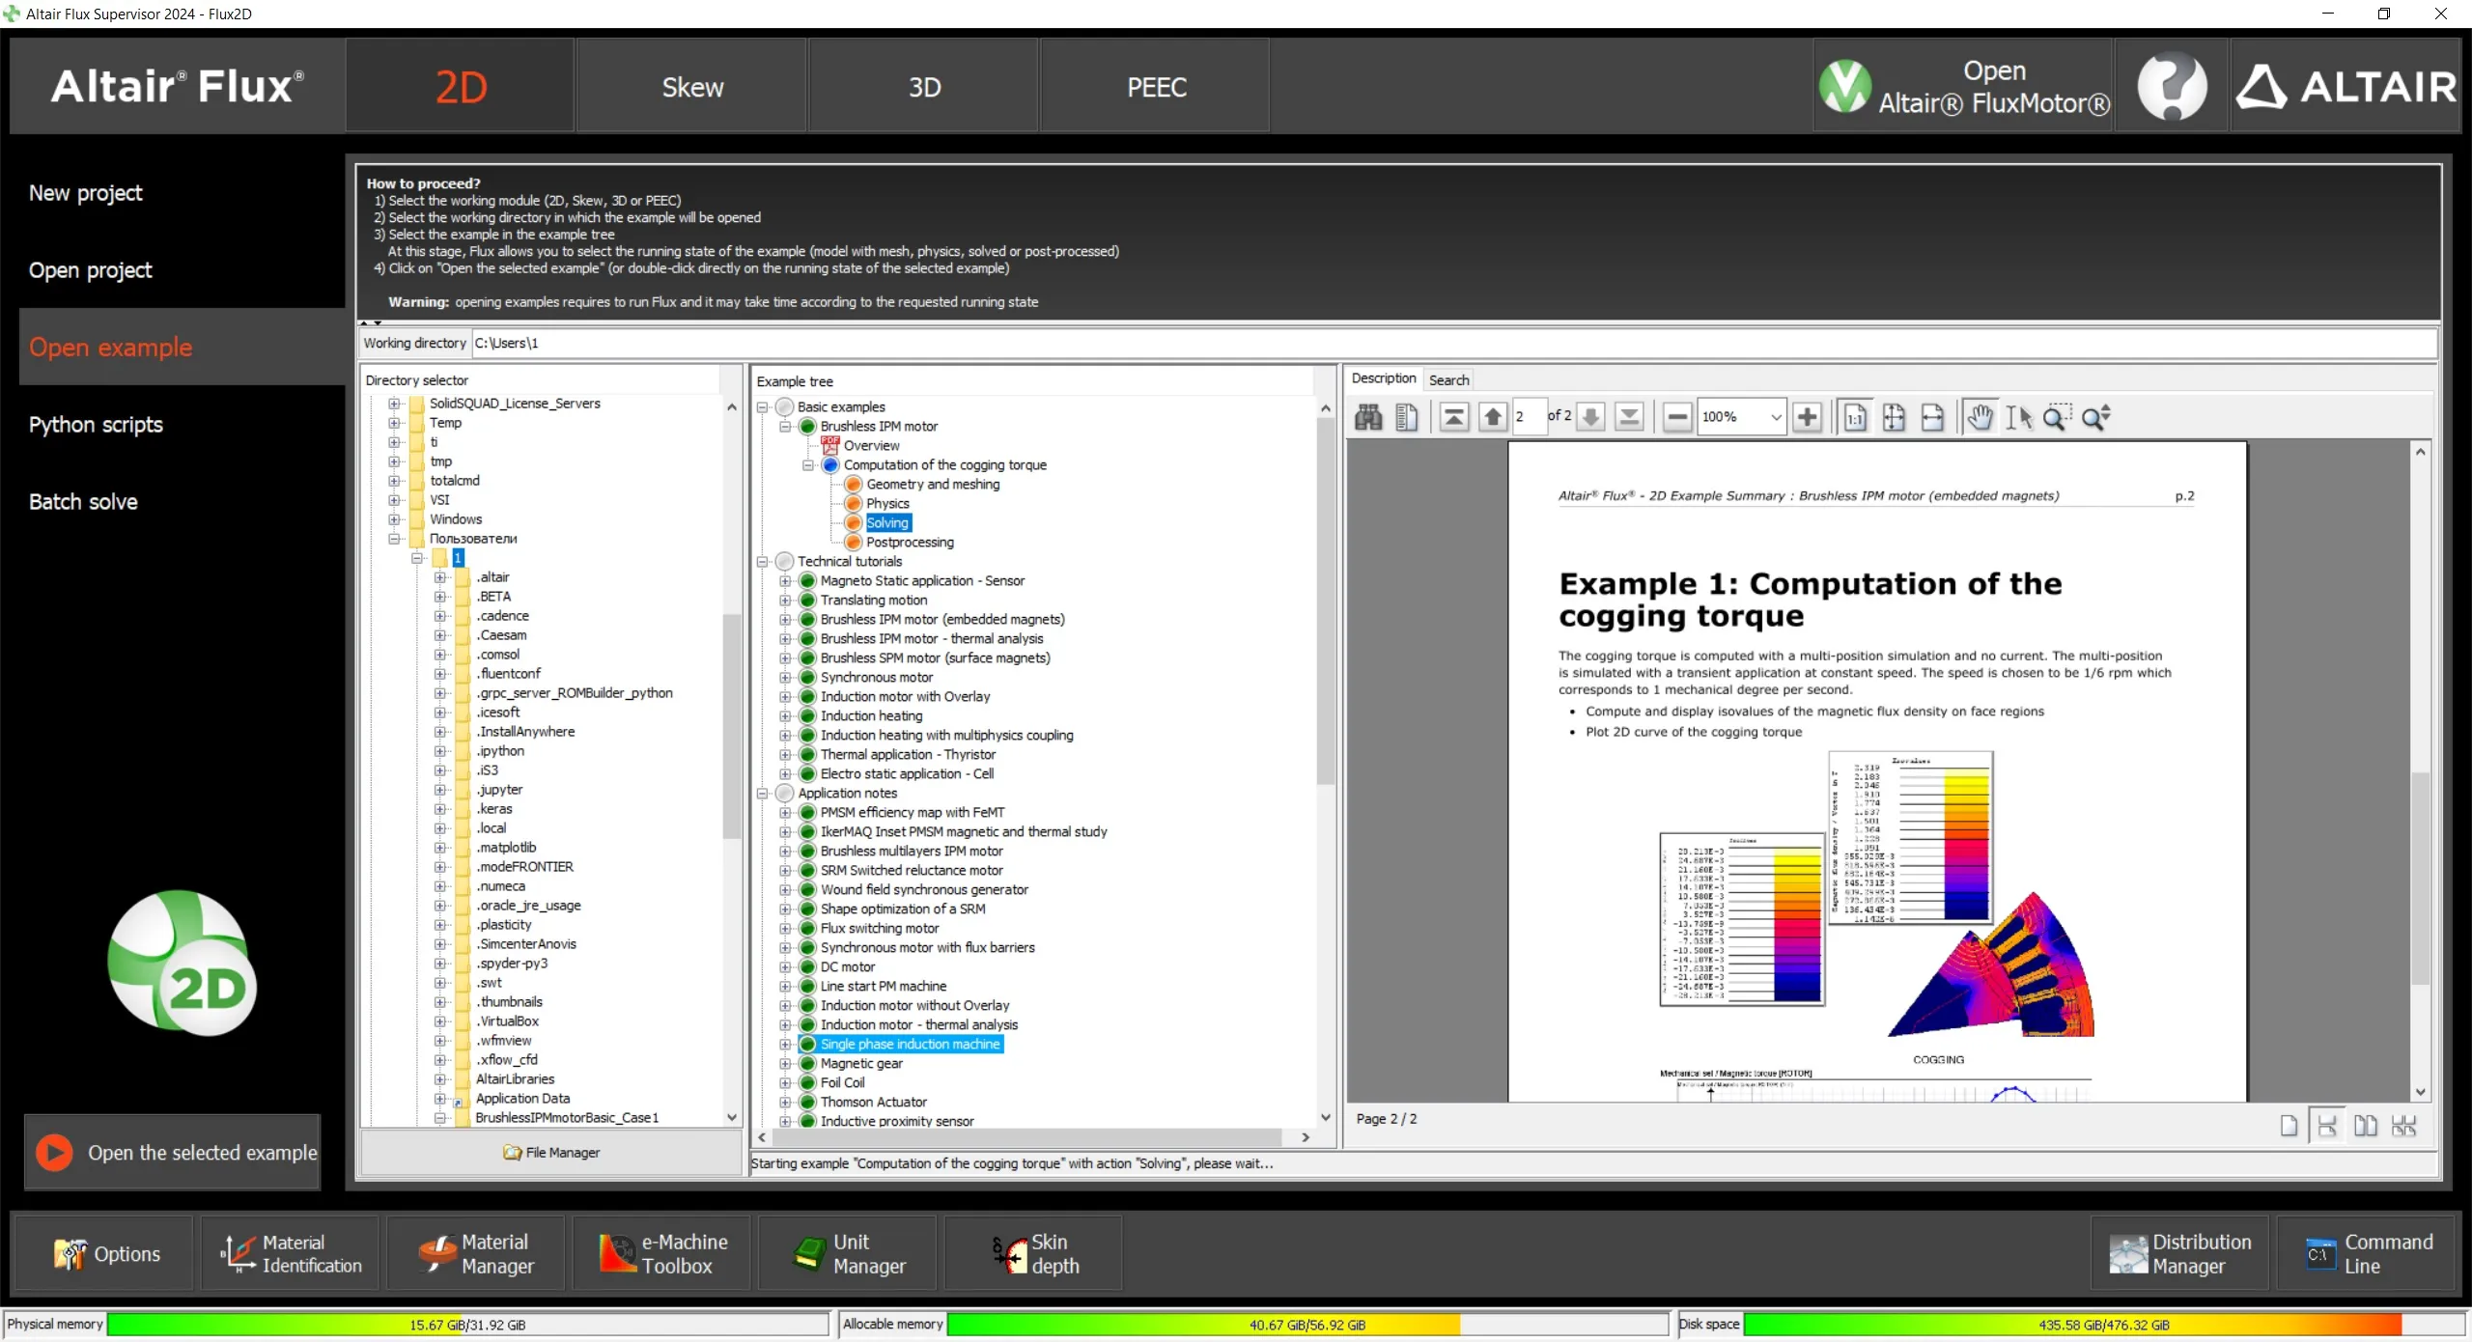
Task: Collapse Brushless IPM motor node
Action: [x=785, y=427]
